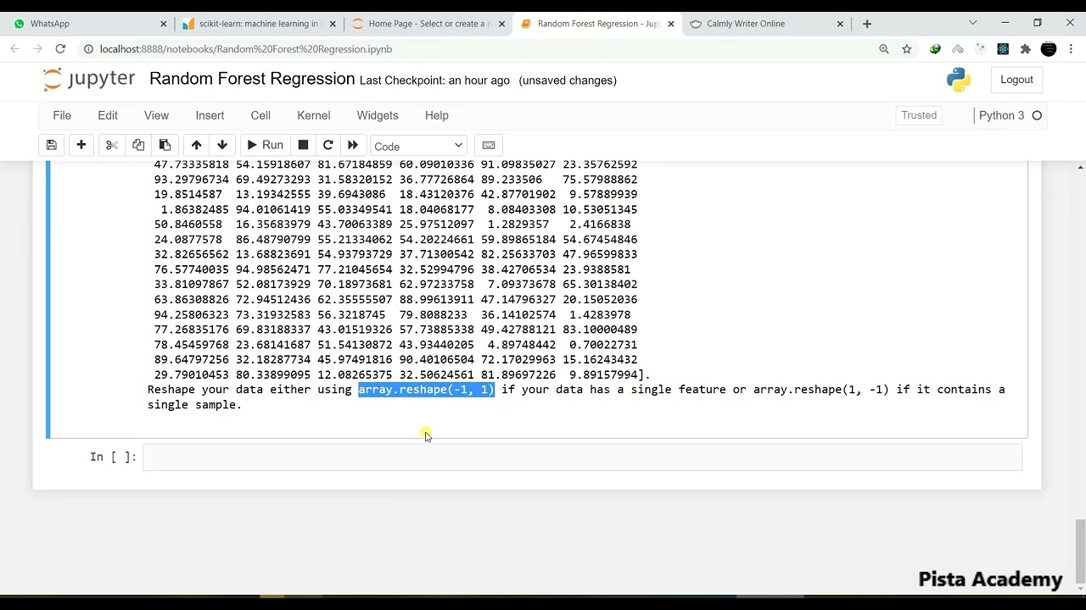
Task: Insert cell below with the plus icon
Action: click(81, 145)
